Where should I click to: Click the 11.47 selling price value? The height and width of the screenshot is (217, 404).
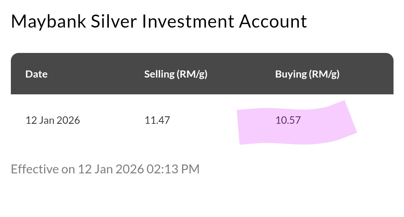tap(157, 120)
